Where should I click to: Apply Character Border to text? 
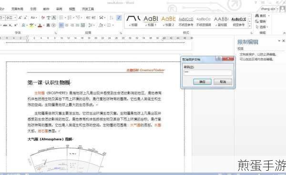point(54,18)
